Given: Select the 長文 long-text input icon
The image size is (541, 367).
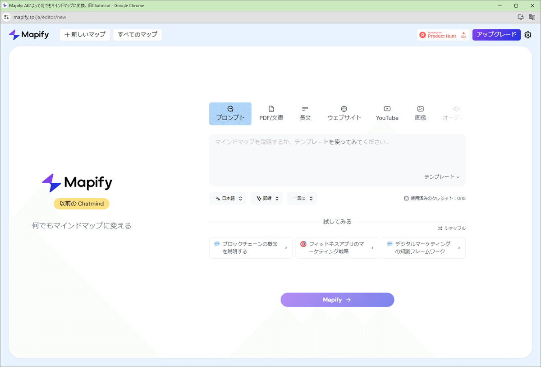Looking at the screenshot, I should tap(305, 113).
